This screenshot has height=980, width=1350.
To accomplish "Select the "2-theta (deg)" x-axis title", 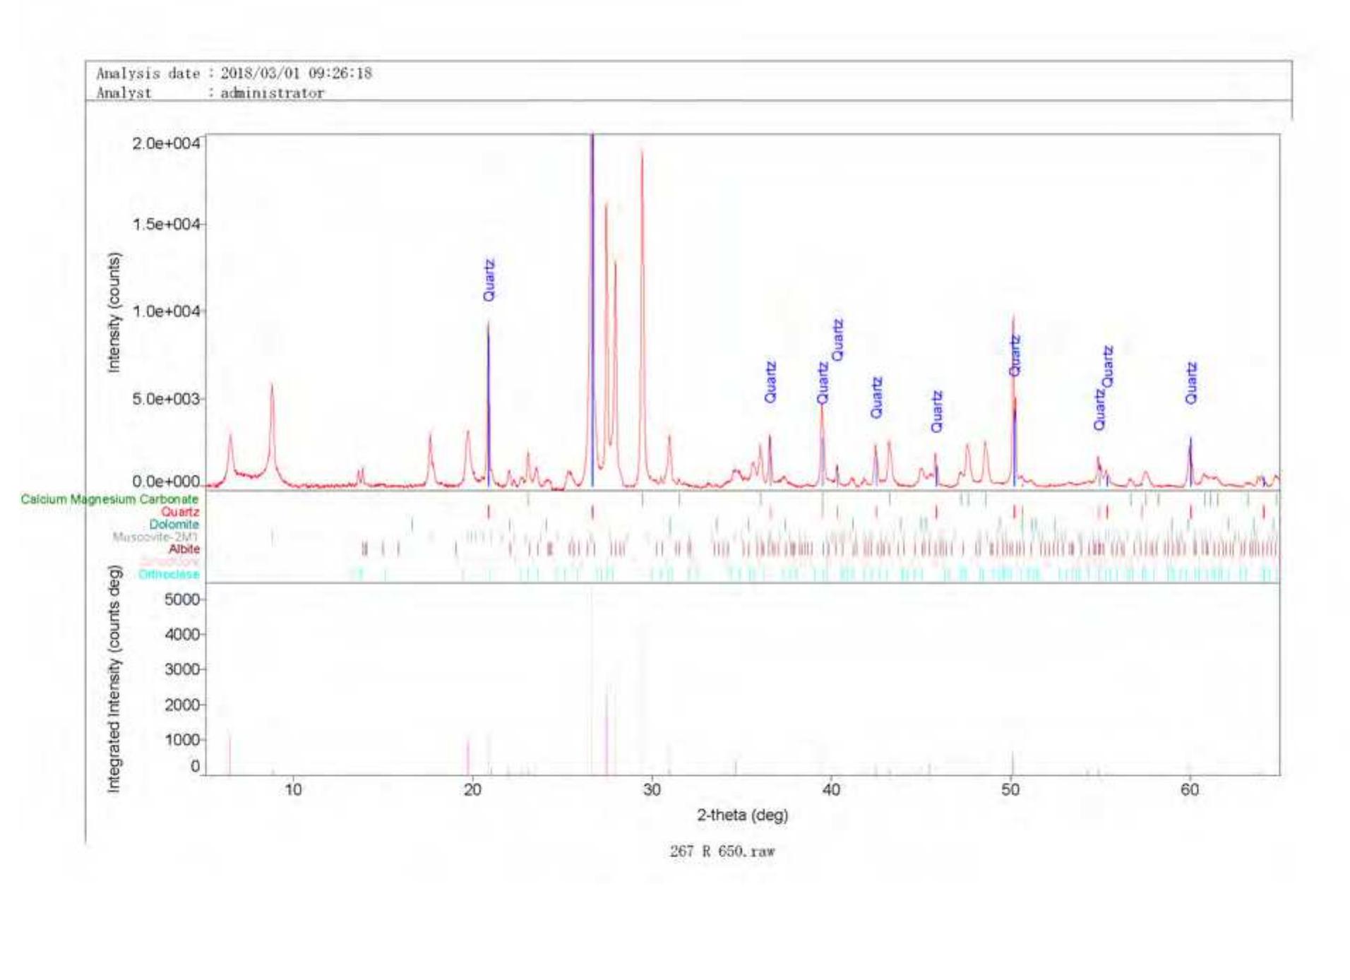I will [742, 815].
